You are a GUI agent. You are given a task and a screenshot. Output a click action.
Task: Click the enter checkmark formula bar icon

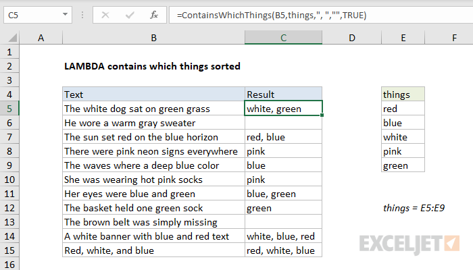point(130,15)
